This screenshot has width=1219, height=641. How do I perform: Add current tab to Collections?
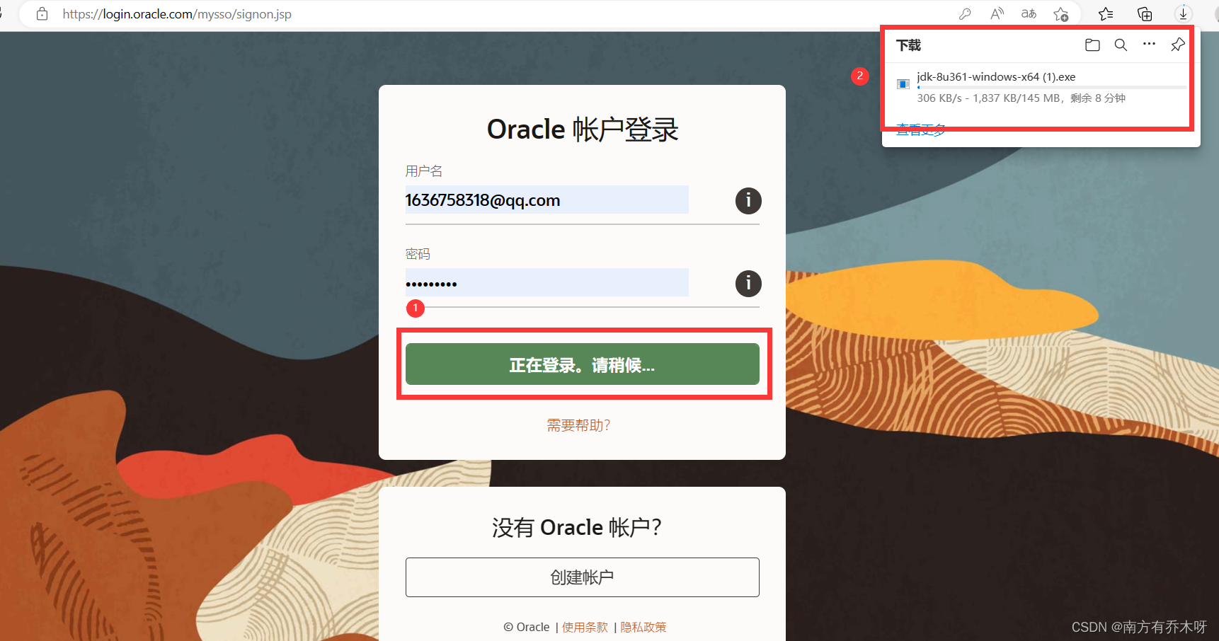1144,13
